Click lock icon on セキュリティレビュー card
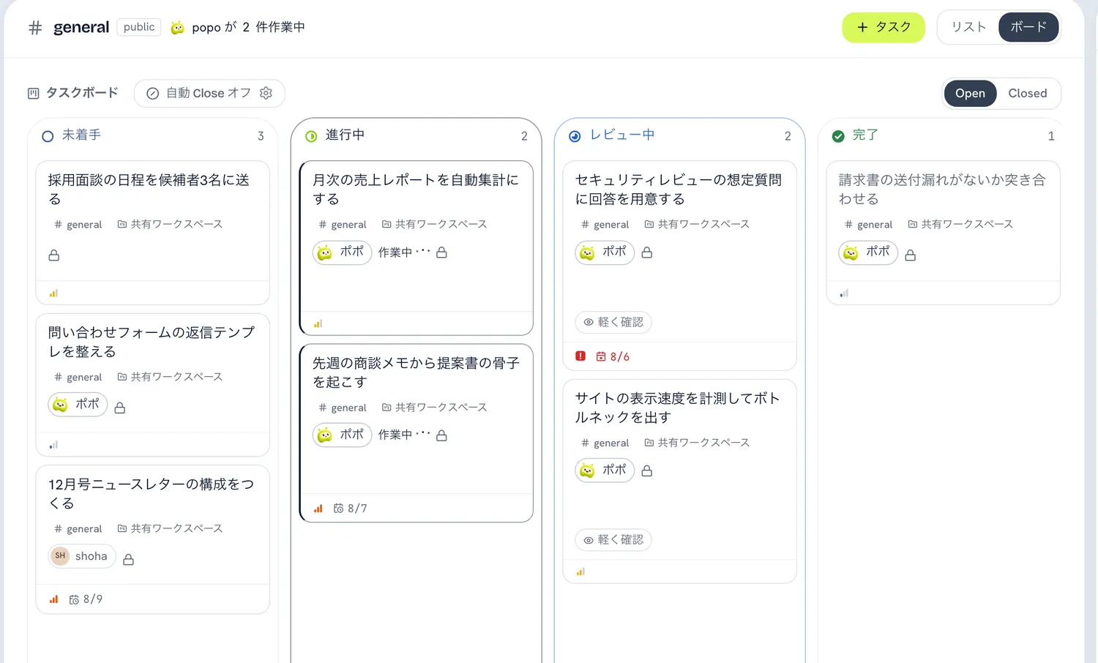 coord(646,252)
